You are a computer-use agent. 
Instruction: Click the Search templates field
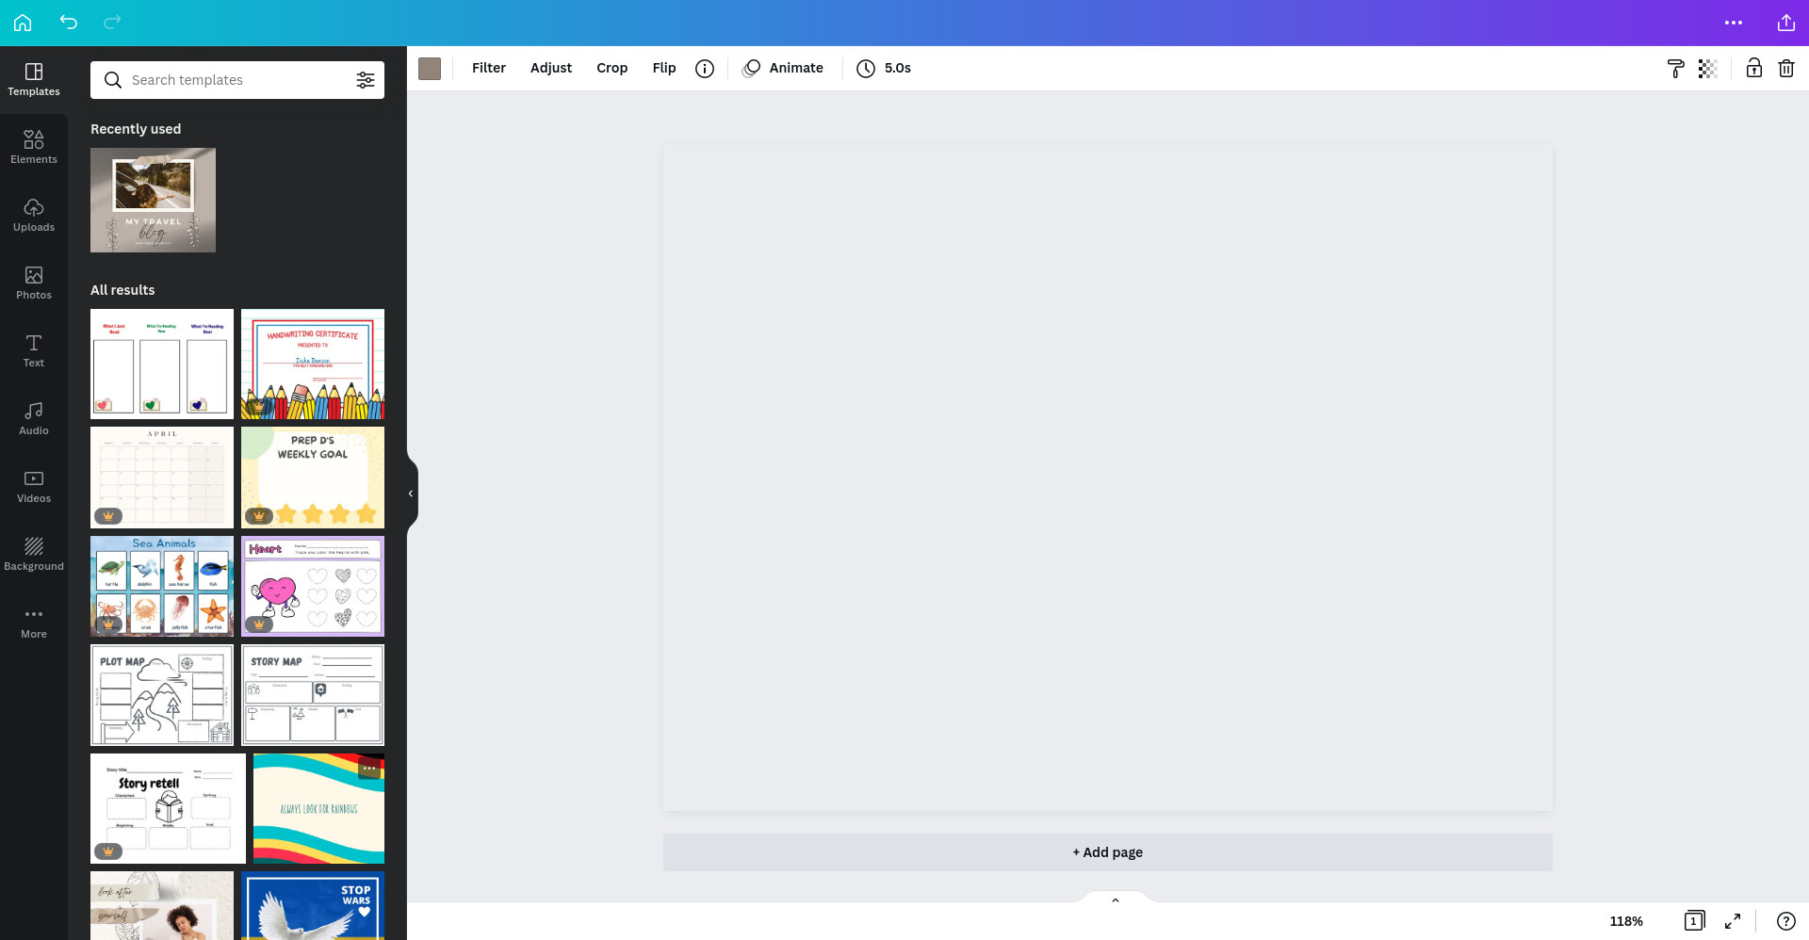pyautogui.click(x=237, y=80)
